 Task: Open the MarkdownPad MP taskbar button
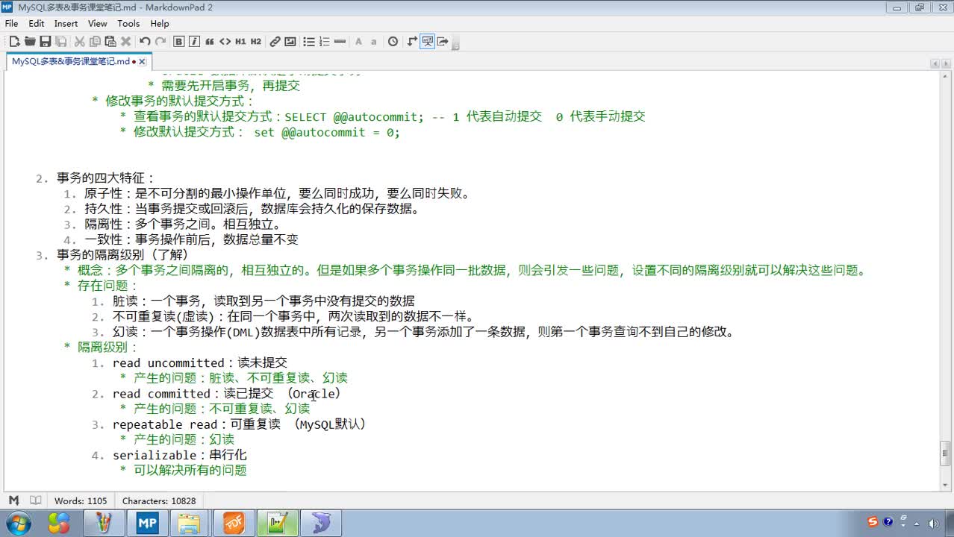147,523
